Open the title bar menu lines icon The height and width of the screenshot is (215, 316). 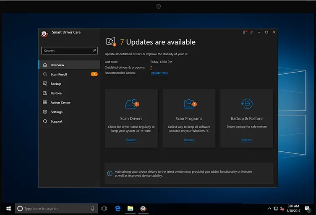point(251,32)
